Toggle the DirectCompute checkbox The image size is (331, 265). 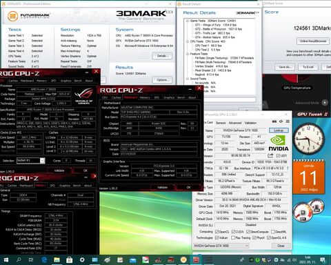tap(248, 231)
